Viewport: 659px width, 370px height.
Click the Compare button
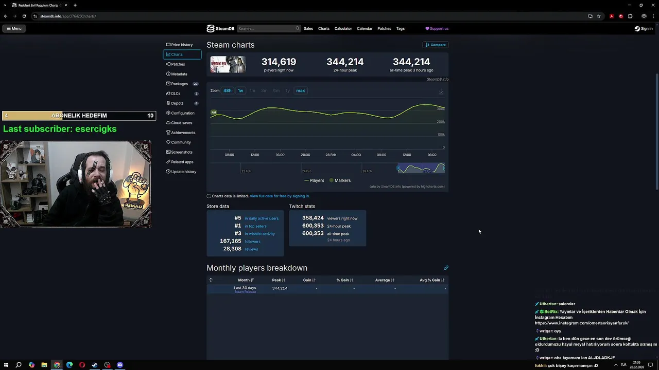436,45
